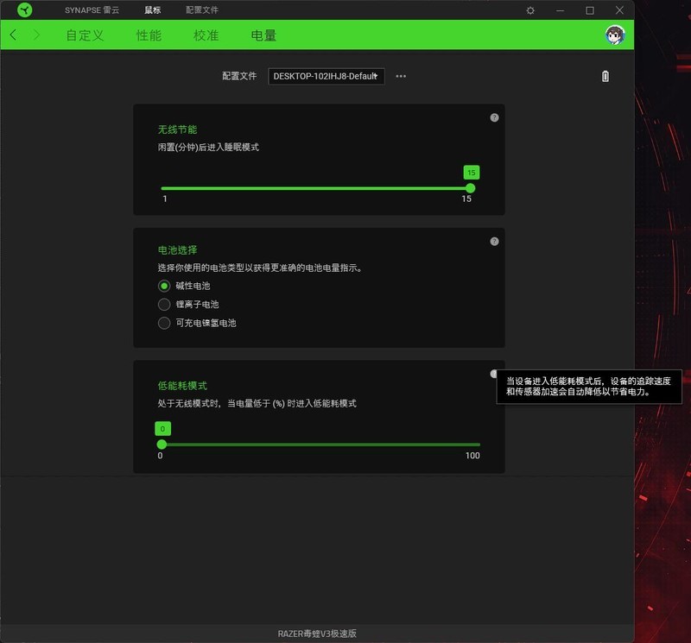Click SYNAPSE 雷云 in the title bar
This screenshot has width=691, height=643.
click(94, 10)
